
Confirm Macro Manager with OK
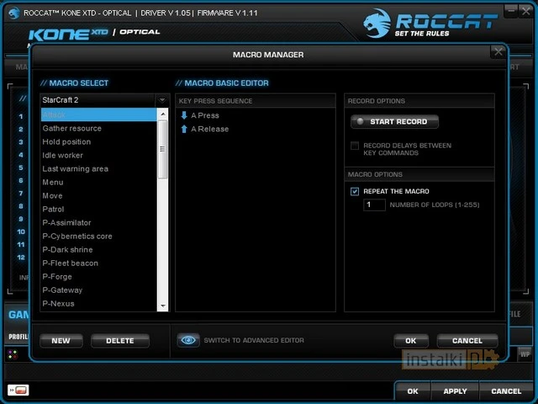pos(411,341)
